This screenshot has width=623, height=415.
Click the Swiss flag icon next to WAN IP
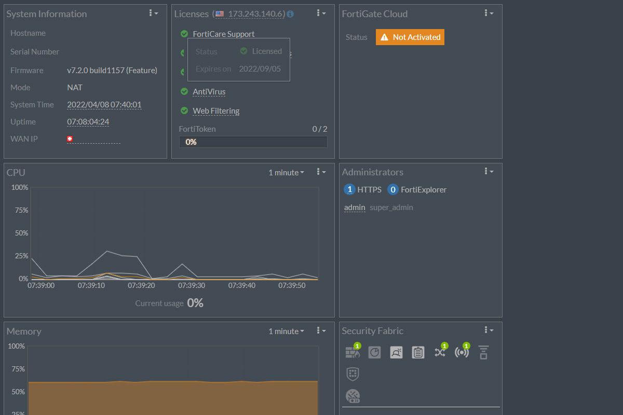[x=70, y=139]
